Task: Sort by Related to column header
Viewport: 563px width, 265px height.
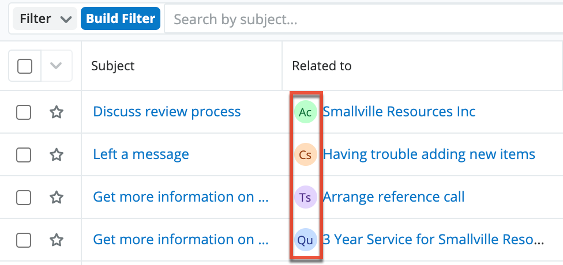Action: tap(322, 66)
